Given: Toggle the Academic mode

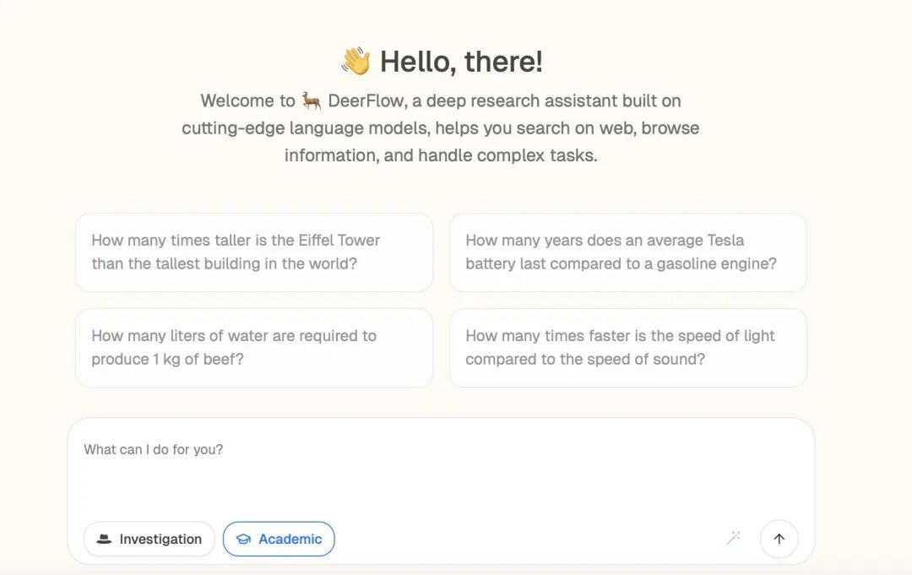Looking at the screenshot, I should (x=279, y=539).
